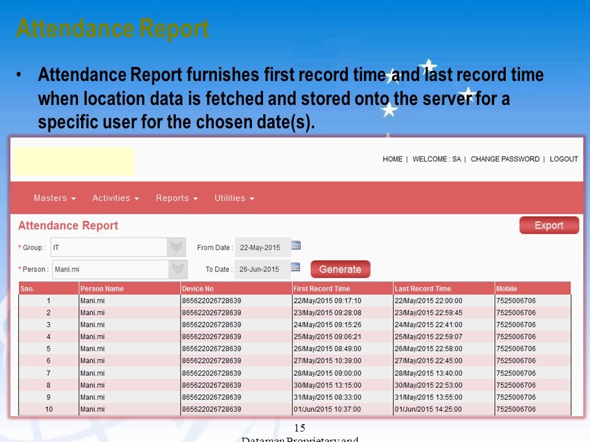Click the WELCOME : SA link
The height and width of the screenshot is (442, 590).
click(436, 159)
